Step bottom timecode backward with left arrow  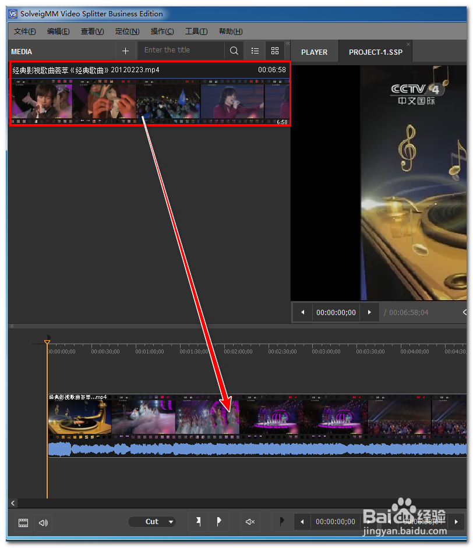point(302,522)
